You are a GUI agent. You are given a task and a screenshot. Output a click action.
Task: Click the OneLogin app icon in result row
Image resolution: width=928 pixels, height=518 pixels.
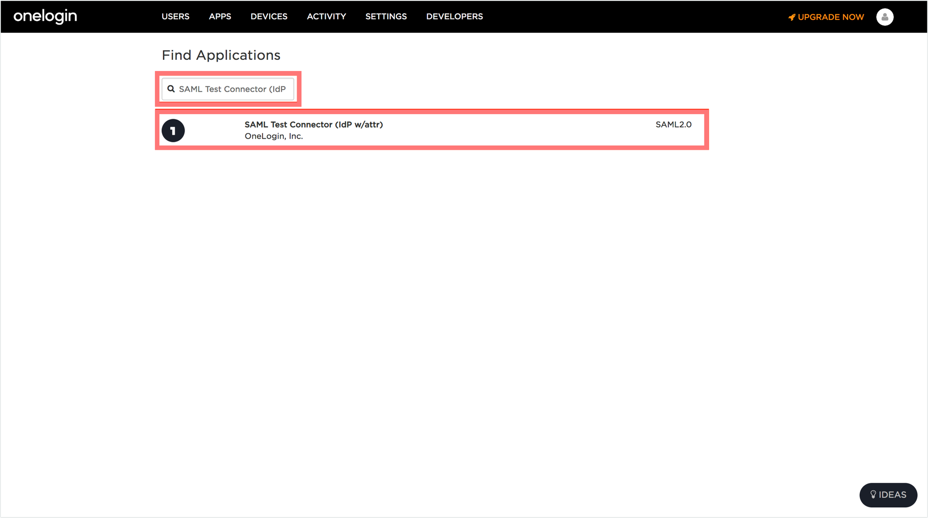coord(173,130)
